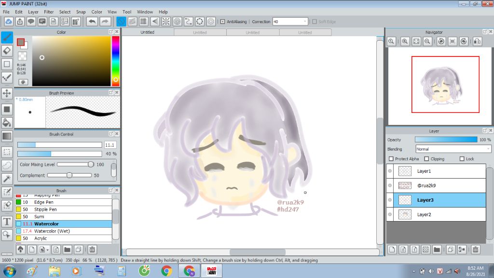
Task: Open the Correction value dropdown
Action: [x=305, y=21]
